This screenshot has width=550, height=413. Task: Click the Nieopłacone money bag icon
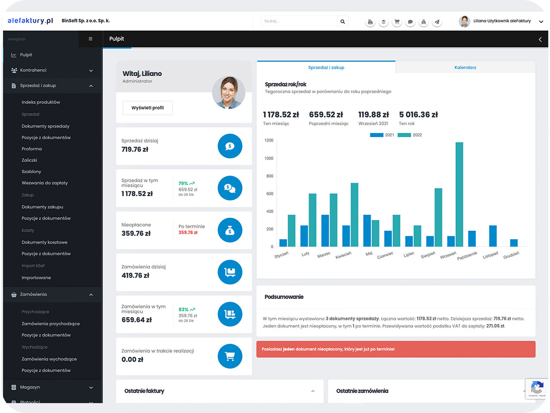(x=230, y=230)
